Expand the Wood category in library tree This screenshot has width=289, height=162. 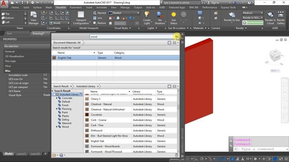point(57,127)
